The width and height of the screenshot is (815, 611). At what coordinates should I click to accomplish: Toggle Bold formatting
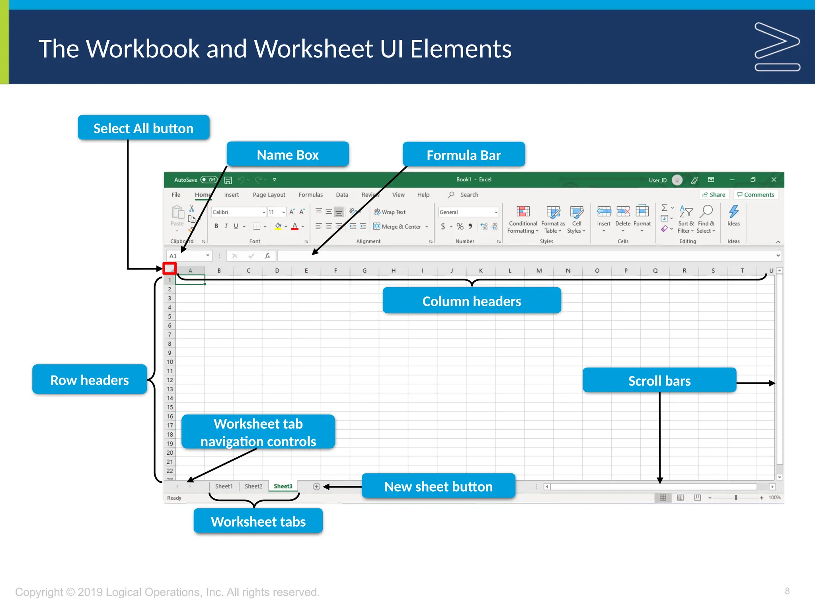216,226
